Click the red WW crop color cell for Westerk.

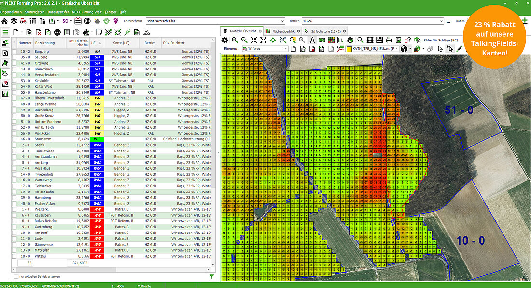click(97, 209)
